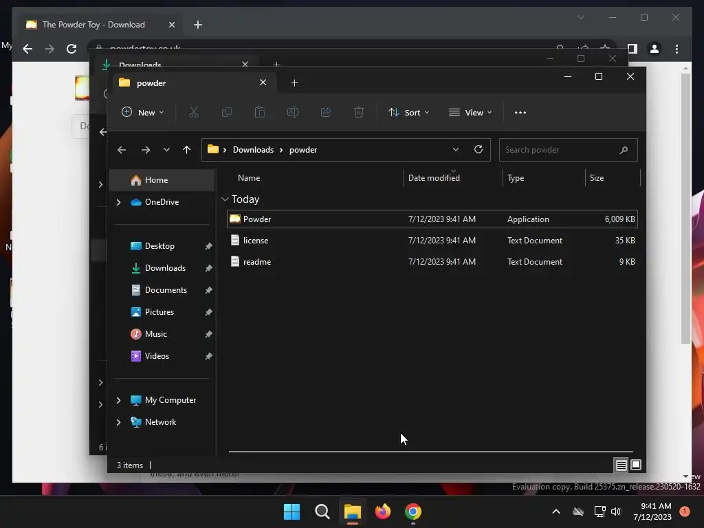Open Windows Start button on taskbar
This screenshot has width=704, height=528.
291,511
